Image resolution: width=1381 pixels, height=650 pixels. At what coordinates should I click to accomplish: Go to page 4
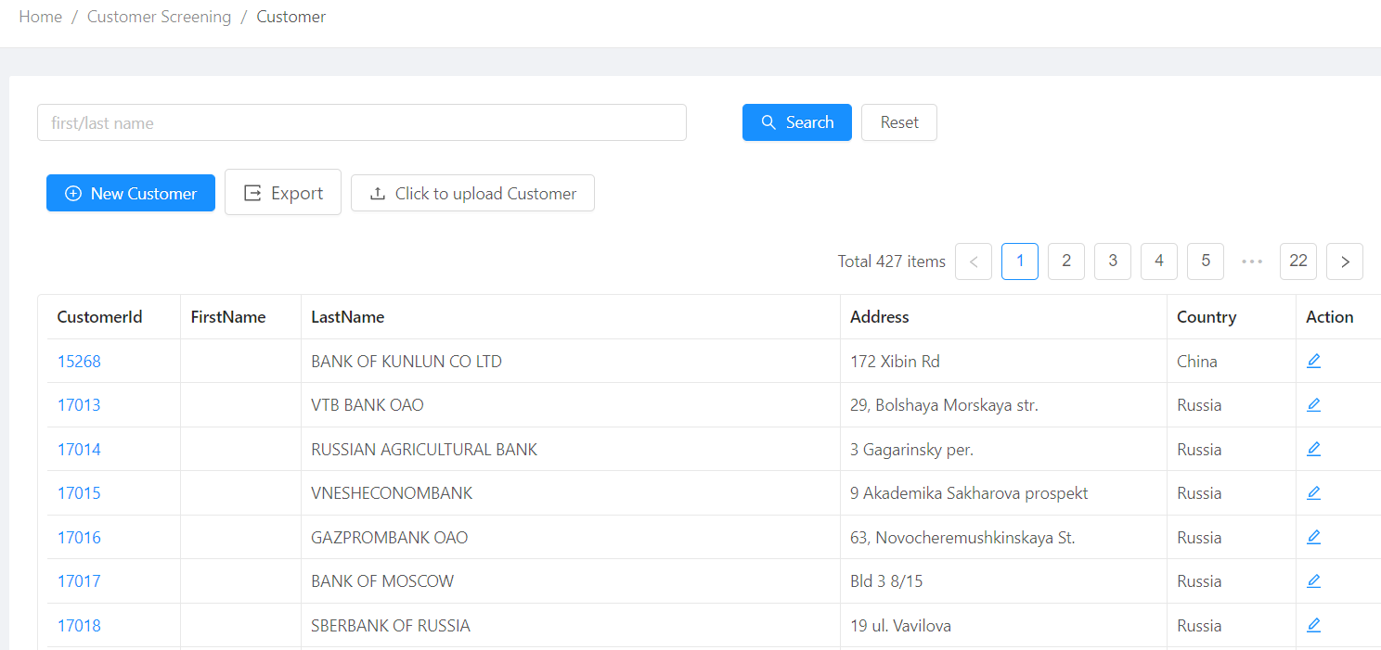pos(1159,261)
